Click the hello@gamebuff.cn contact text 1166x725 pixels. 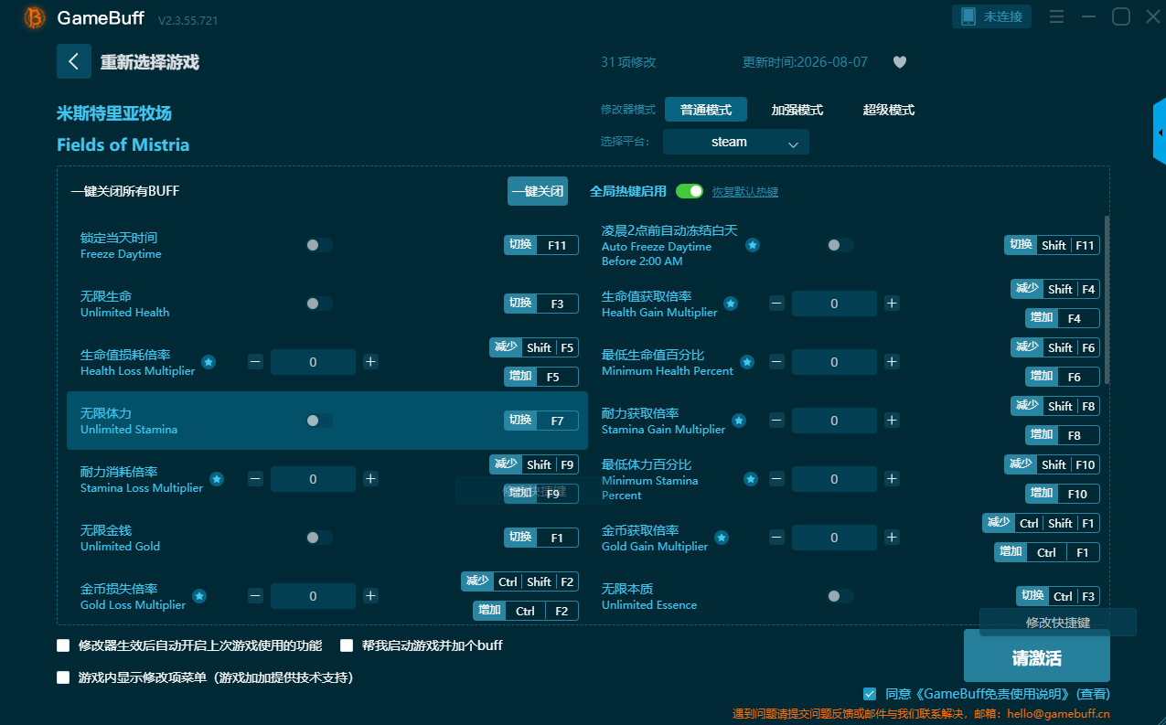click(1060, 714)
